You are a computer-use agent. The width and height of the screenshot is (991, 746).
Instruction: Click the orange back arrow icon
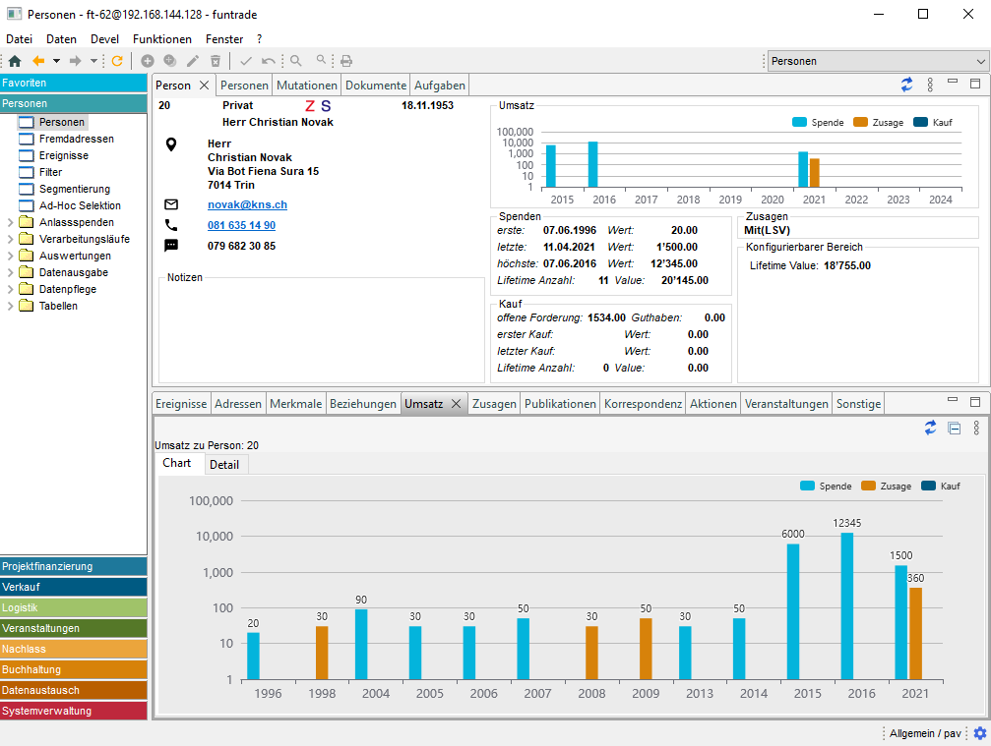(38, 61)
